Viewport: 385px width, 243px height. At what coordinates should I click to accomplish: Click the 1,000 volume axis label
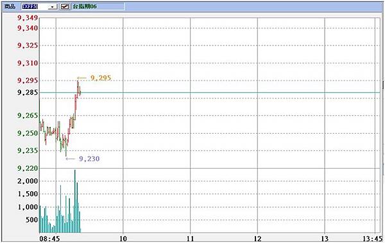pyautogui.click(x=28, y=207)
